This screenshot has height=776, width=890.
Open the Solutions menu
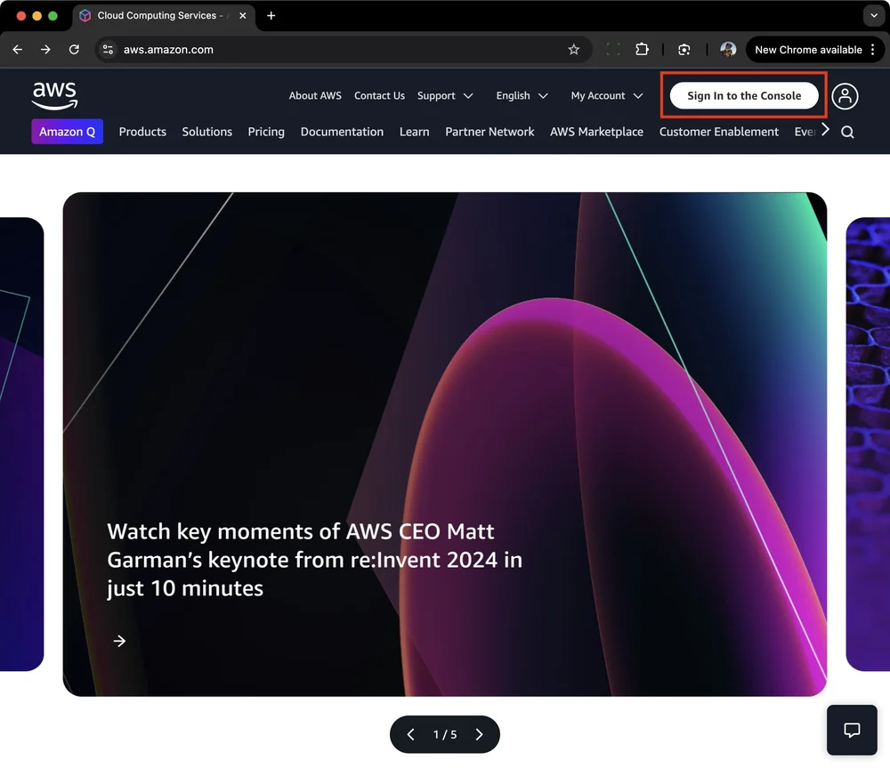(207, 132)
